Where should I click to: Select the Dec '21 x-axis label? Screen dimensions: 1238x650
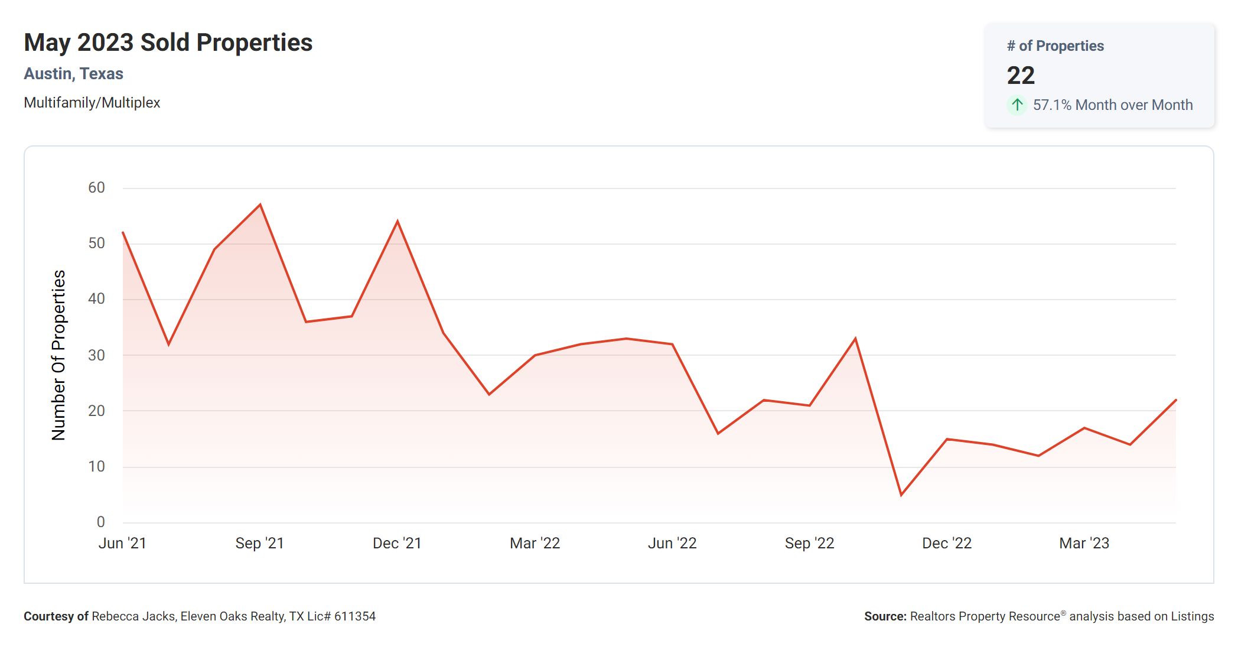coord(397,543)
